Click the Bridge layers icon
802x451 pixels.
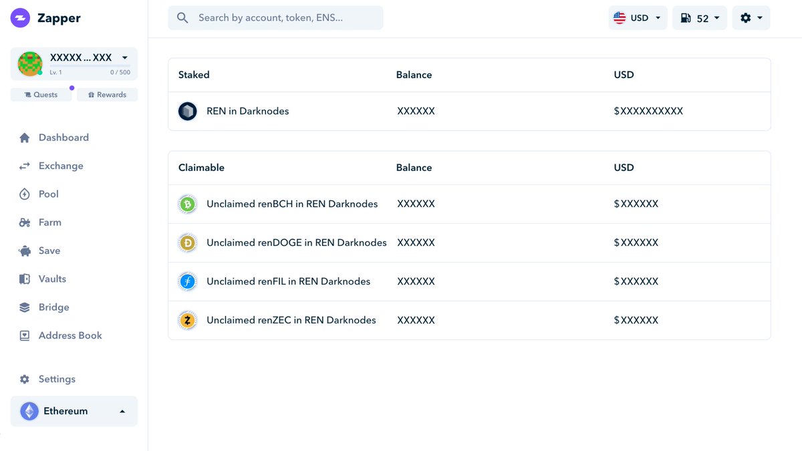(x=25, y=307)
